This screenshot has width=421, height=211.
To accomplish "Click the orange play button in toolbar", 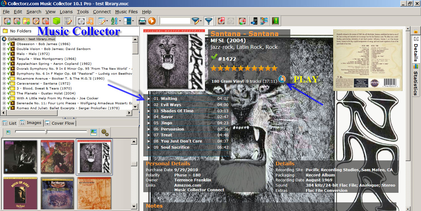I will click(x=152, y=21).
